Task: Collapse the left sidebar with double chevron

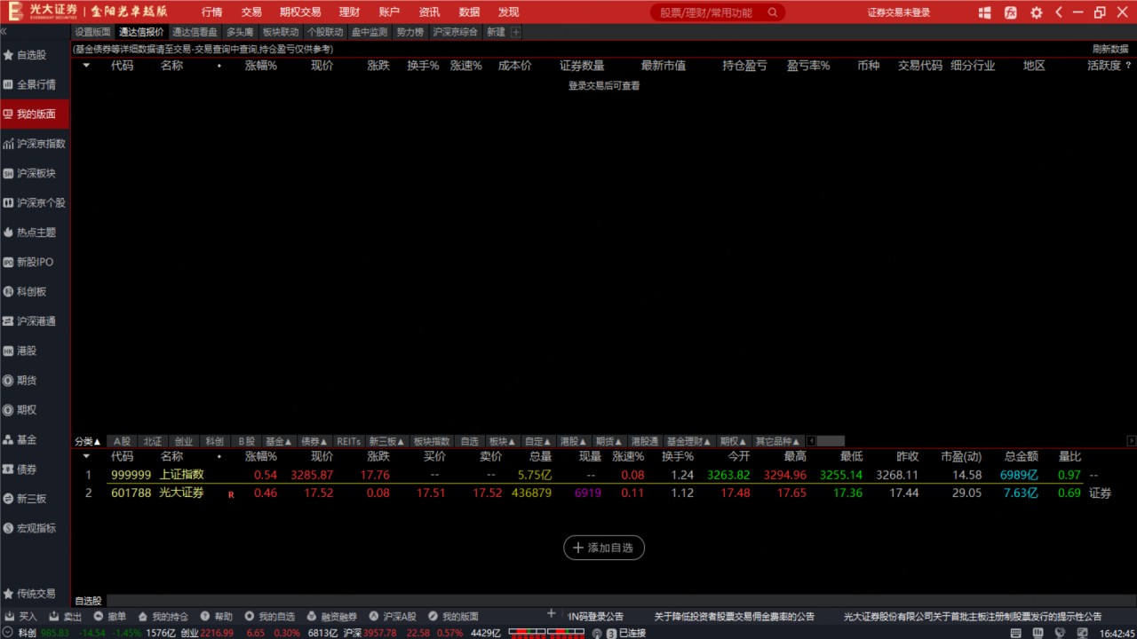Action: 4,31
